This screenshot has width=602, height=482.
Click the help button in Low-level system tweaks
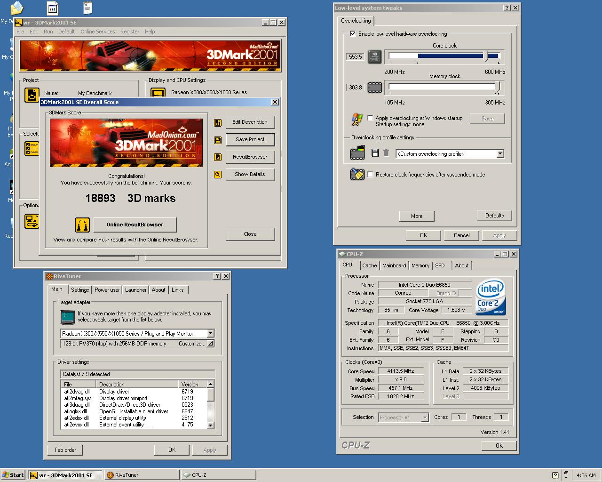click(x=507, y=8)
